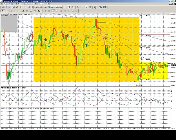
Task: Restore the inner chart window
Action: (x=172, y=4)
